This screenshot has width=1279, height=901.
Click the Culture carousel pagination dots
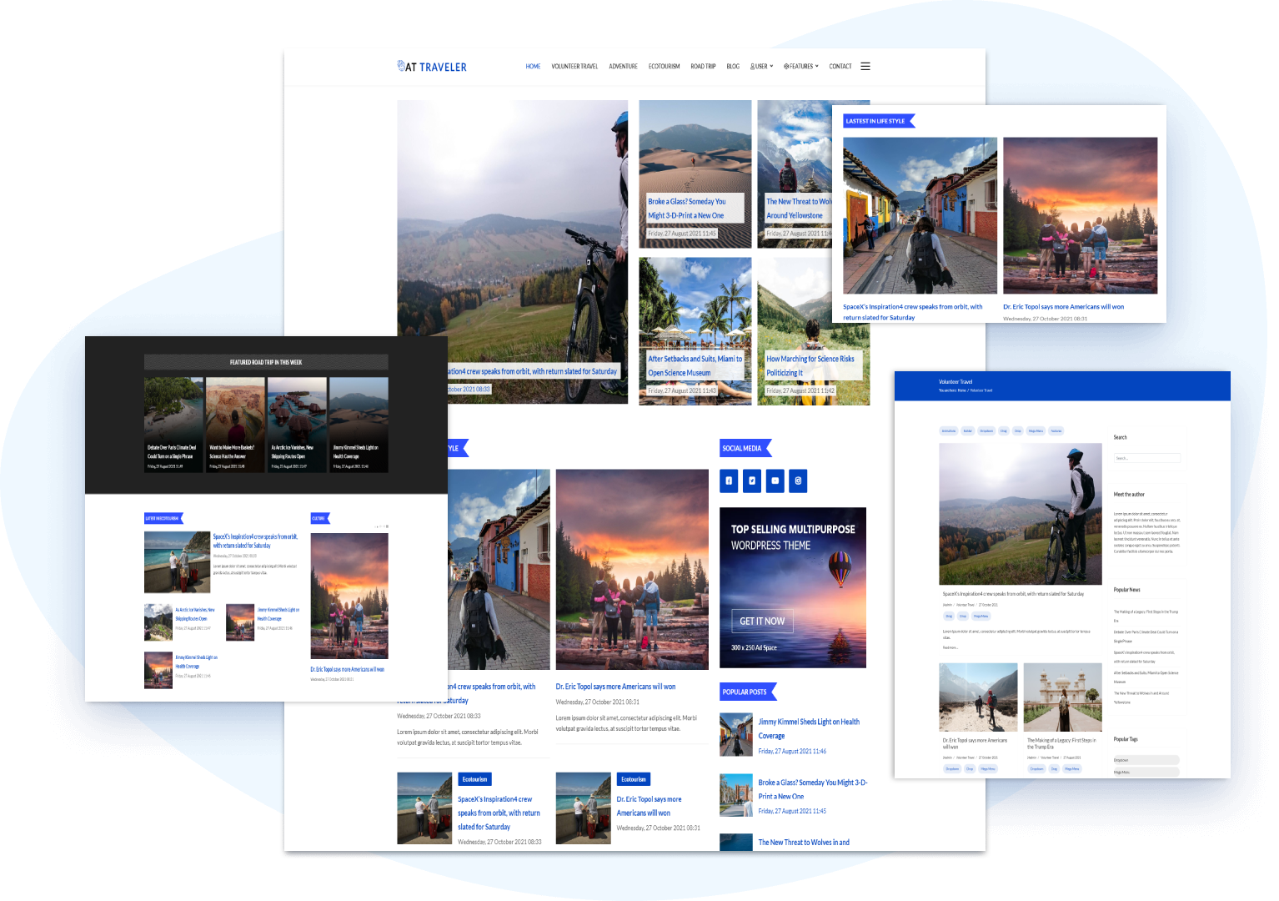pyautogui.click(x=381, y=526)
